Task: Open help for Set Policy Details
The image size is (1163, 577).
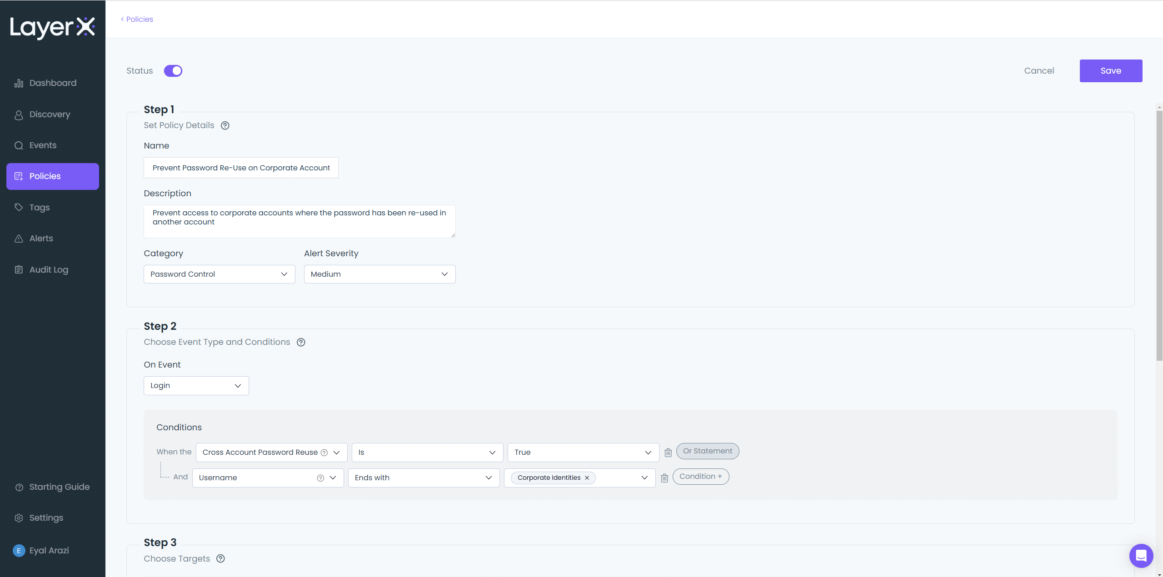Action: 225,125
